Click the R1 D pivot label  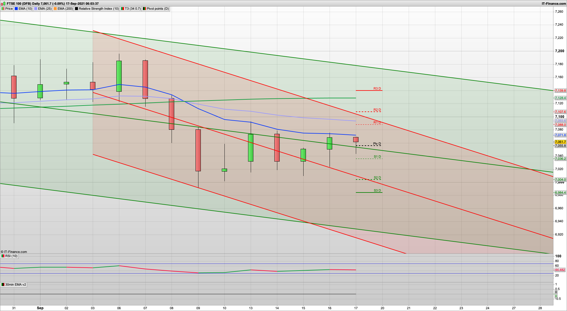tap(377, 122)
